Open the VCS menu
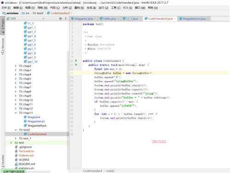This screenshot has height=173, width=230. (127, 8)
